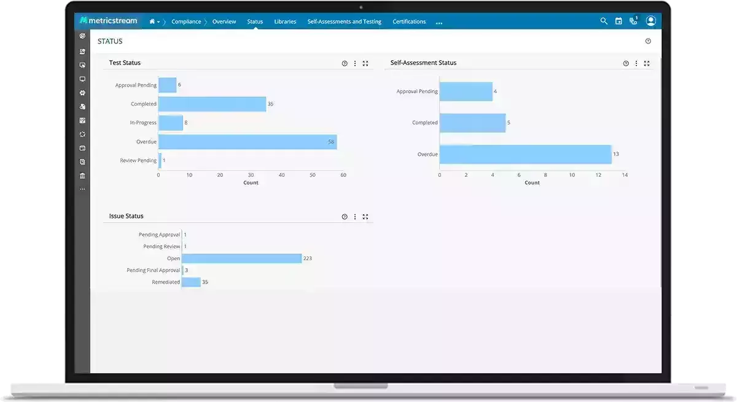Click the 'Pending Review' issue label
The width and height of the screenshot is (737, 402).
click(162, 246)
